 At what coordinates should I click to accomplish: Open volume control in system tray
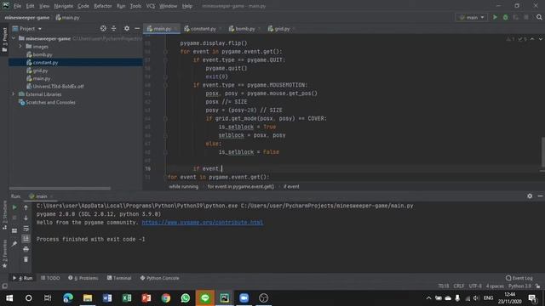(x=476, y=298)
